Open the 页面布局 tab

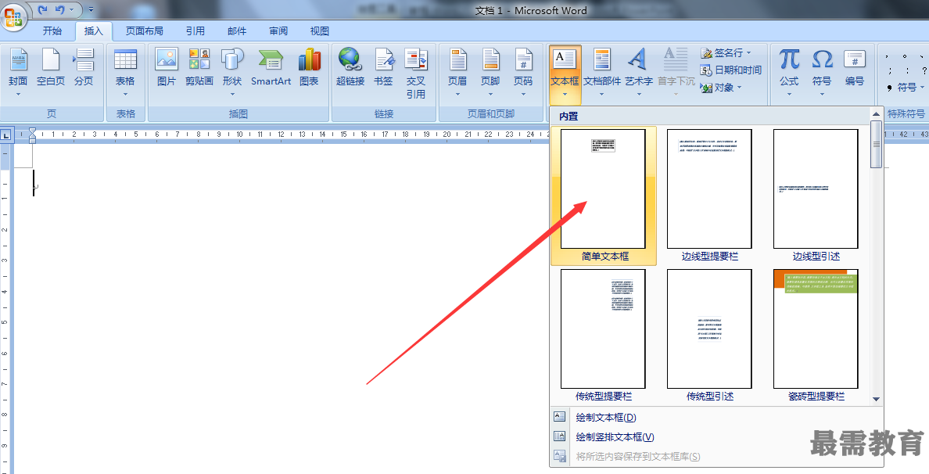point(144,31)
